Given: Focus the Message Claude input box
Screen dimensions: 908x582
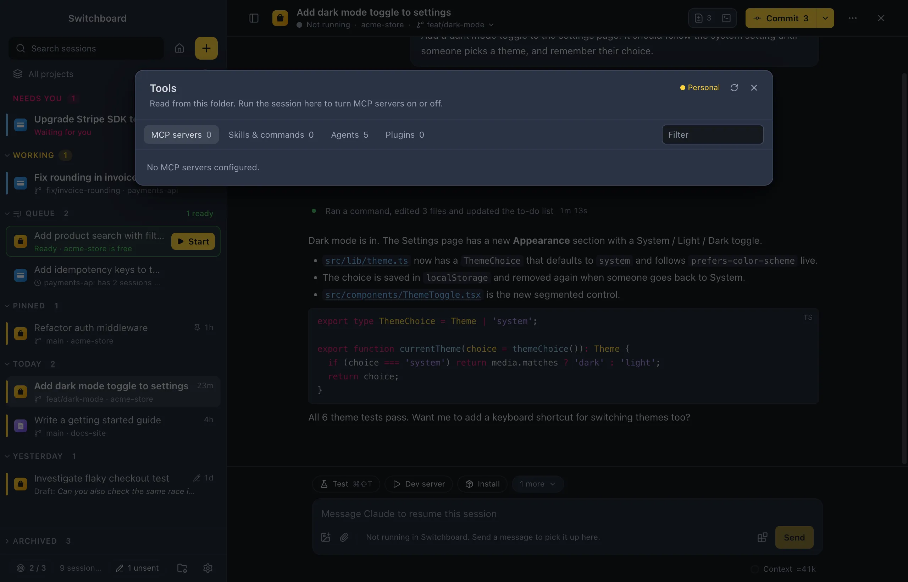Looking at the screenshot, I should tap(566, 514).
